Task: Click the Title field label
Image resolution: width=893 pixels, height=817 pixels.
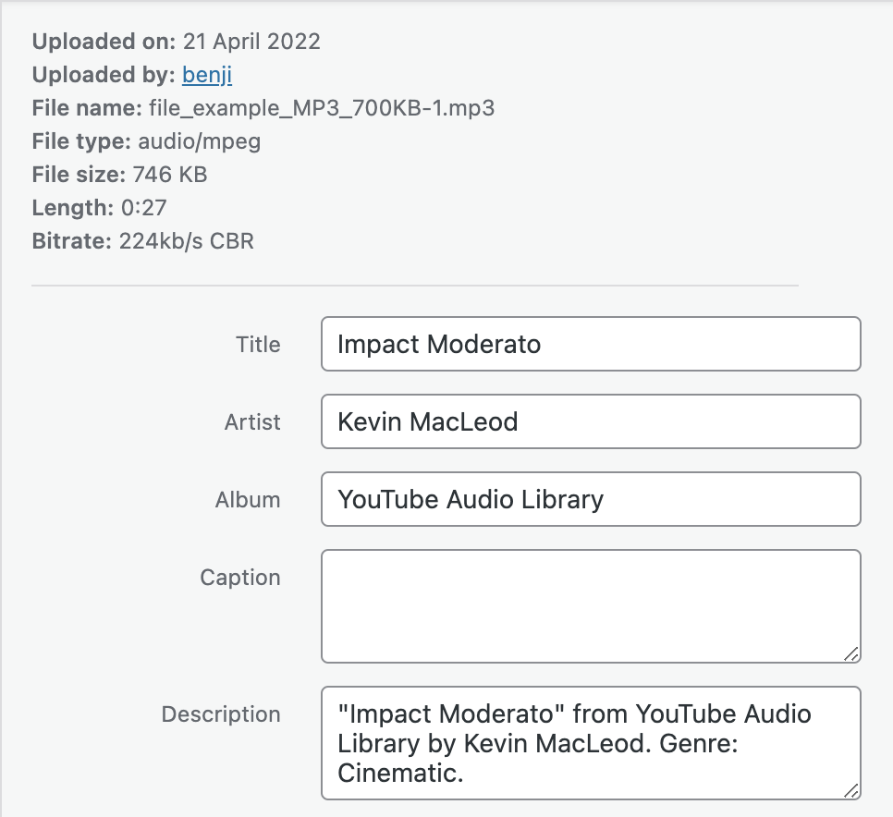Action: [258, 345]
